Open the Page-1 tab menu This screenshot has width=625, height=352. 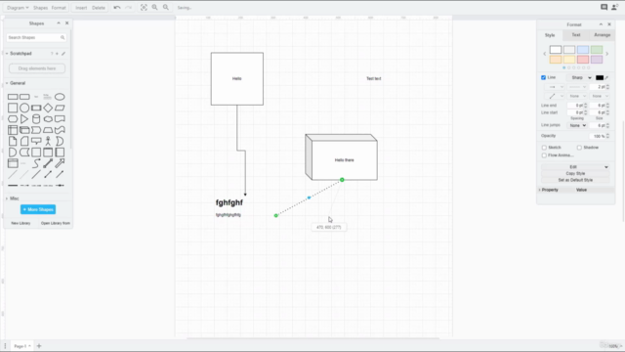click(21, 346)
